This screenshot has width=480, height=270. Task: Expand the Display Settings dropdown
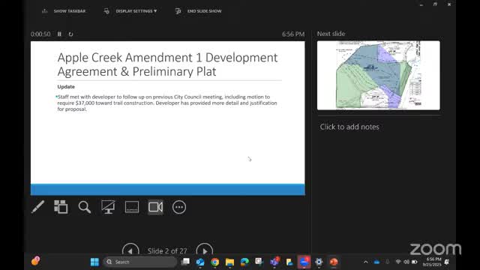(130, 11)
